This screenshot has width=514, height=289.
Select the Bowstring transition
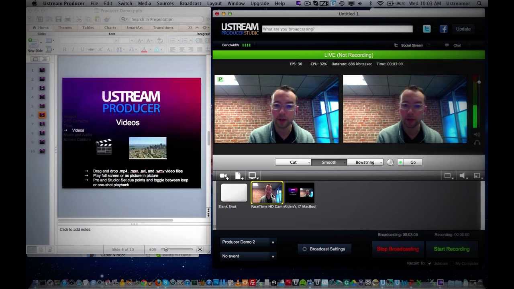point(365,162)
